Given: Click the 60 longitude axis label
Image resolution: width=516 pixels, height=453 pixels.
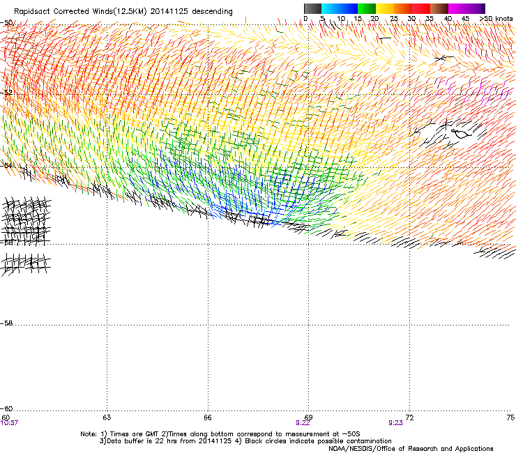Looking at the screenshot, I should click(6, 417).
